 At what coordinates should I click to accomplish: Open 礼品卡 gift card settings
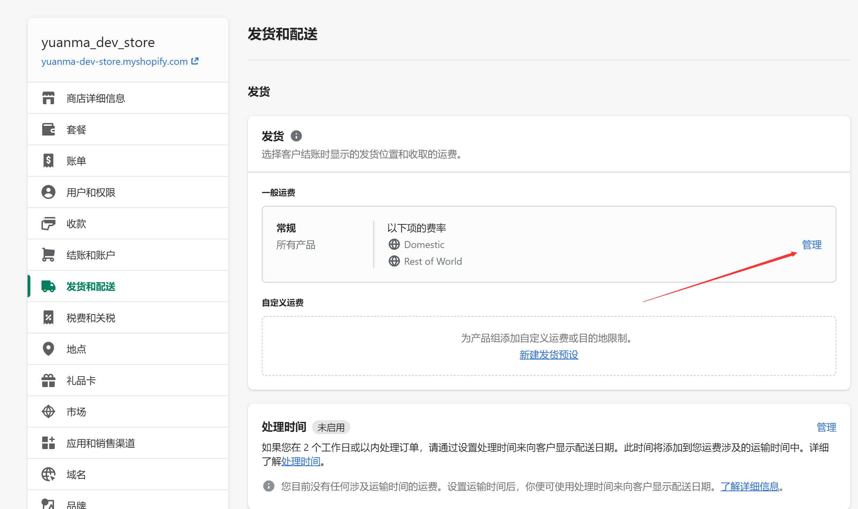pyautogui.click(x=128, y=380)
